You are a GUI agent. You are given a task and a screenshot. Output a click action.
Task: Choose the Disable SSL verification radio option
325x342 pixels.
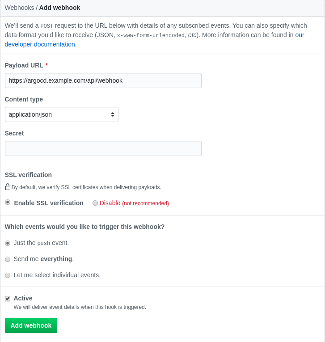[x=95, y=203]
